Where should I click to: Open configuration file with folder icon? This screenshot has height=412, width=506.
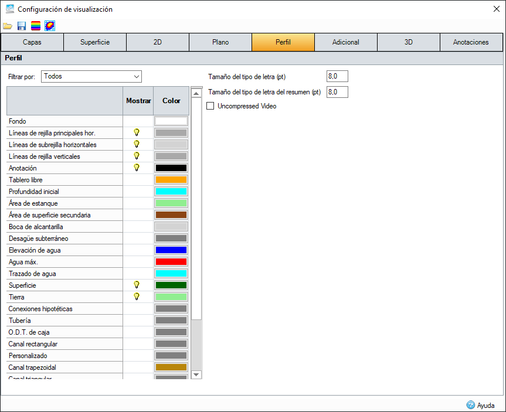(x=8, y=26)
